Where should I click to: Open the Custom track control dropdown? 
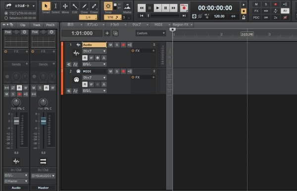150,33
